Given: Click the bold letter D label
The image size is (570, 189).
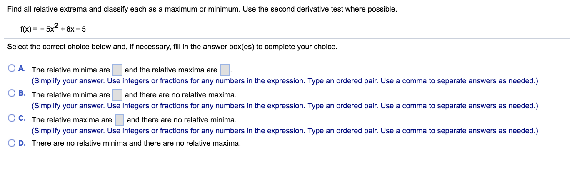Looking at the screenshot, I should pos(22,143).
